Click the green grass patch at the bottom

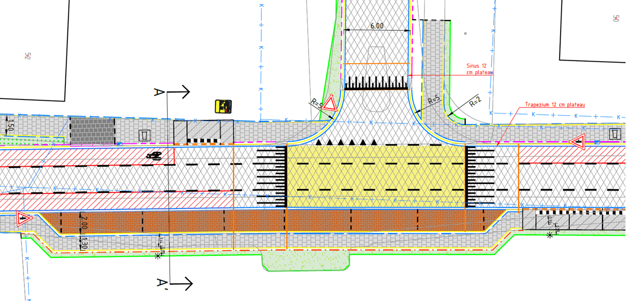[305, 261]
